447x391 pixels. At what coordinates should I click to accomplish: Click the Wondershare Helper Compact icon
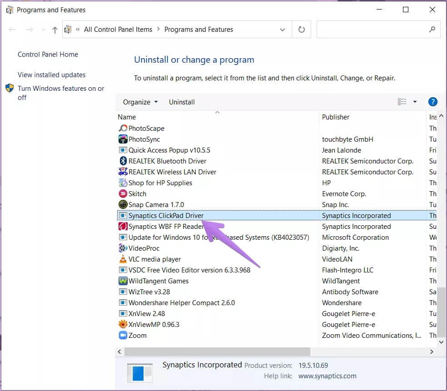(123, 302)
